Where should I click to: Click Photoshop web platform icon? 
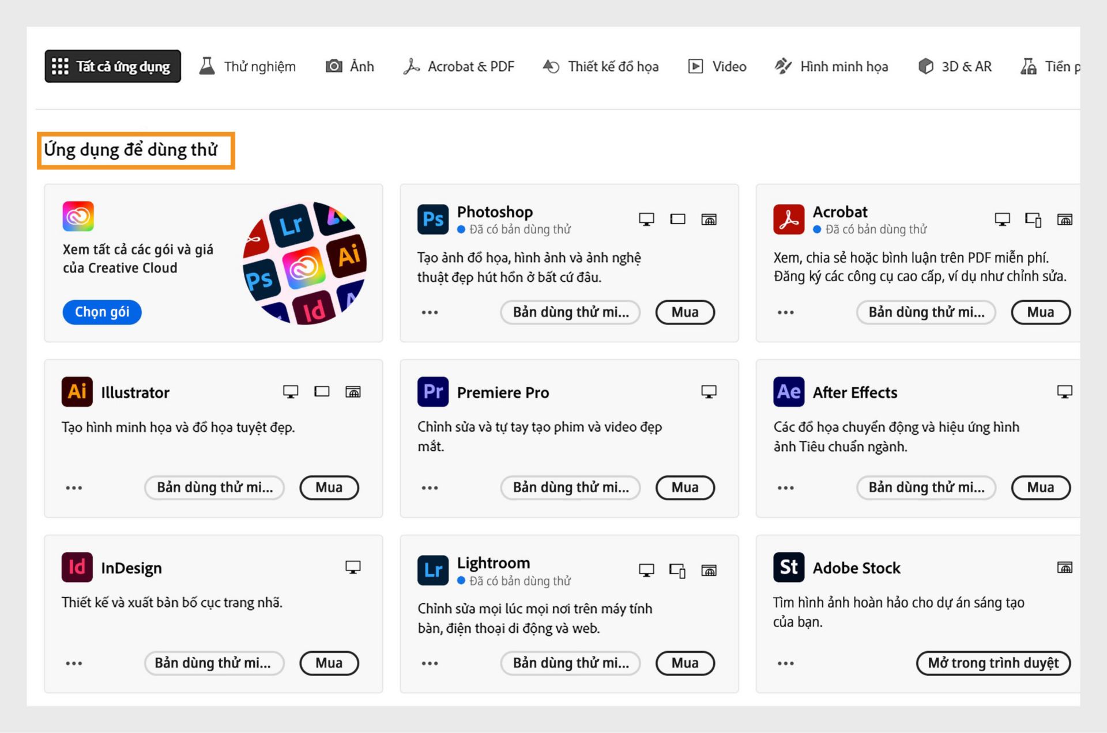pos(709,220)
